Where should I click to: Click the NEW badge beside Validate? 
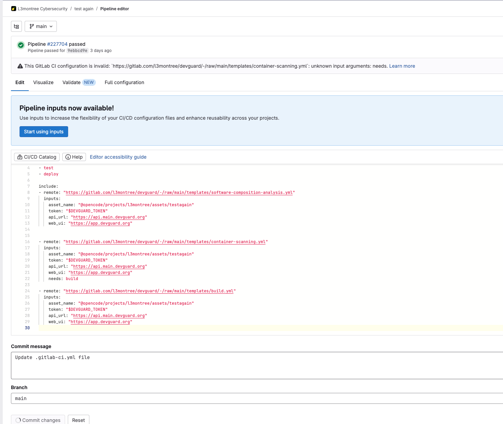(89, 82)
